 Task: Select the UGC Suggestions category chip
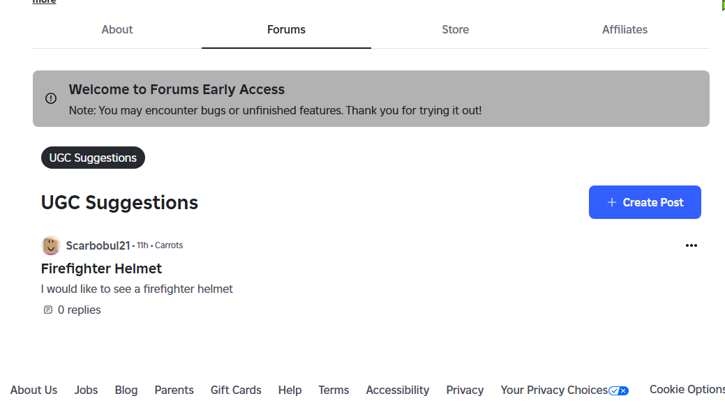[93, 158]
